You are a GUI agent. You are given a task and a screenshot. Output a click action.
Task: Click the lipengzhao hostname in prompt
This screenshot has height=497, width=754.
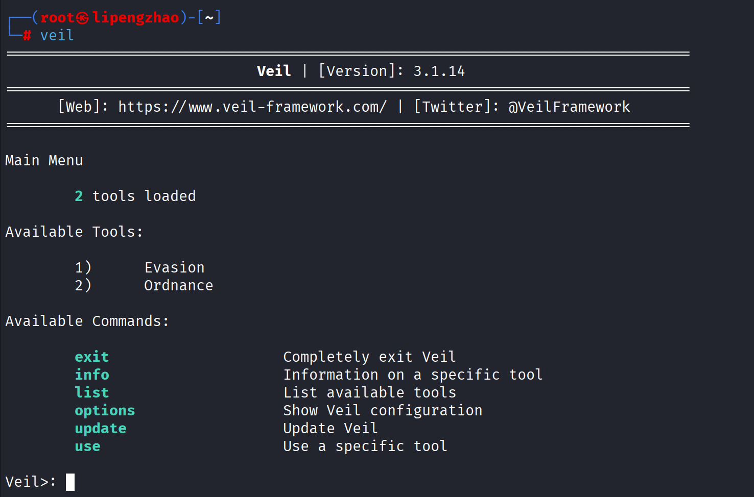point(136,18)
